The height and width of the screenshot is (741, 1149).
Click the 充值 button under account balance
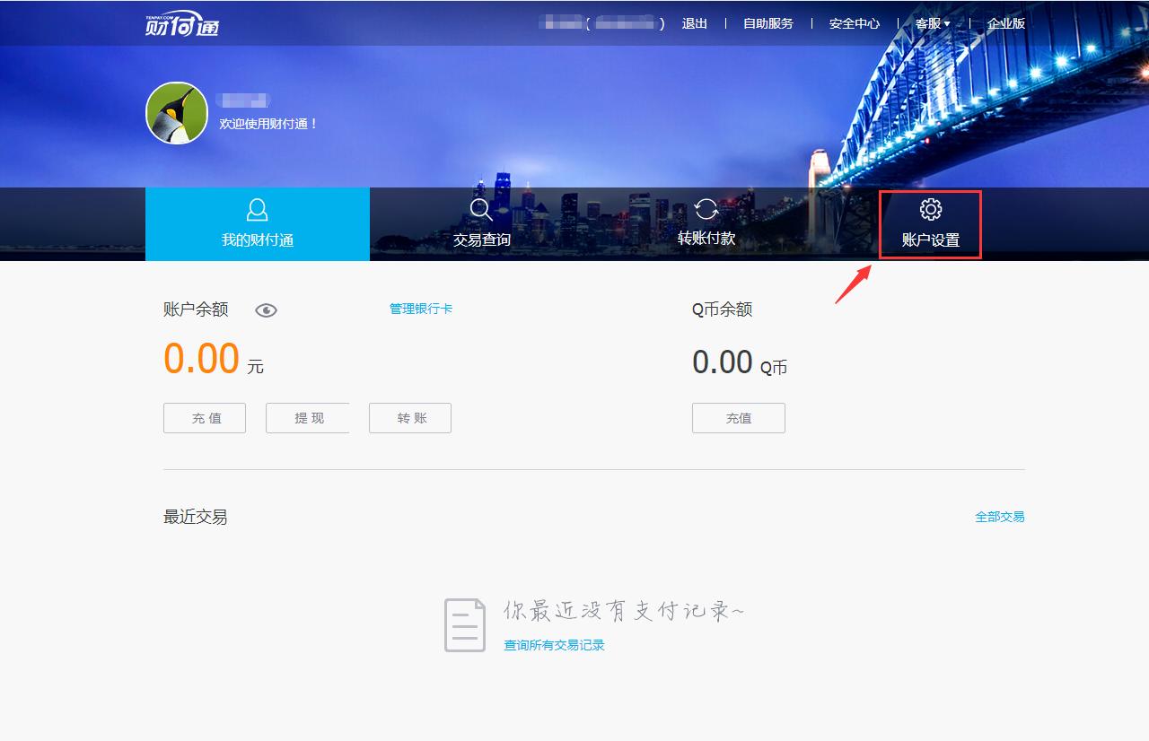click(x=204, y=417)
